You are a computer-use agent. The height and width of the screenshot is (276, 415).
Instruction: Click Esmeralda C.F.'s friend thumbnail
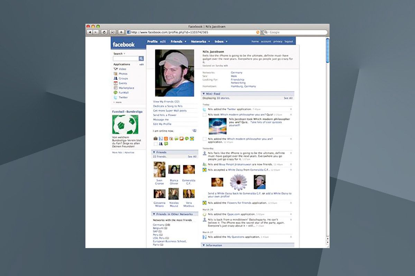click(x=190, y=169)
